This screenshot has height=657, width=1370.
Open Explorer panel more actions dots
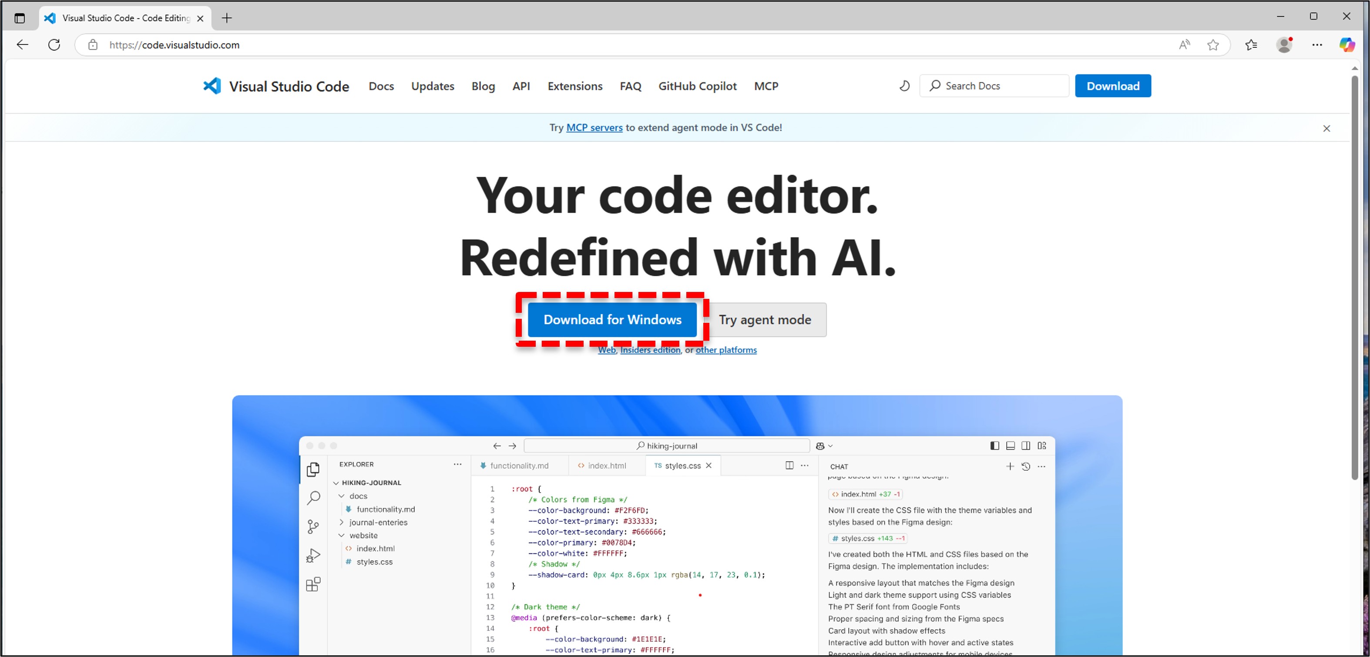[457, 464]
